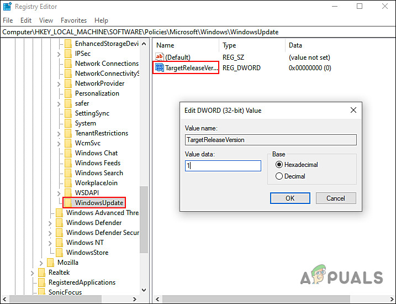
Task: Open the Favorites menu
Action: coord(73,20)
